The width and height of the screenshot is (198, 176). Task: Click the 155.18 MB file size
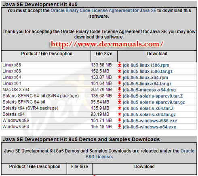(x=101, y=126)
